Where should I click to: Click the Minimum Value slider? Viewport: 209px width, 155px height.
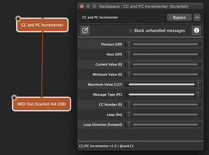click(163, 74)
